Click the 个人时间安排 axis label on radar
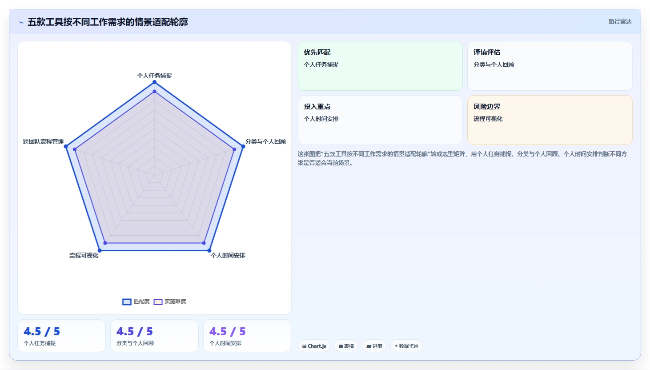 click(x=228, y=255)
